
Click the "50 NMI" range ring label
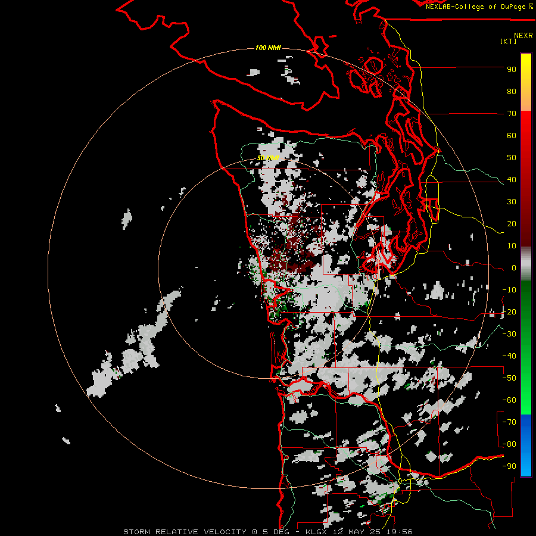tap(268, 158)
